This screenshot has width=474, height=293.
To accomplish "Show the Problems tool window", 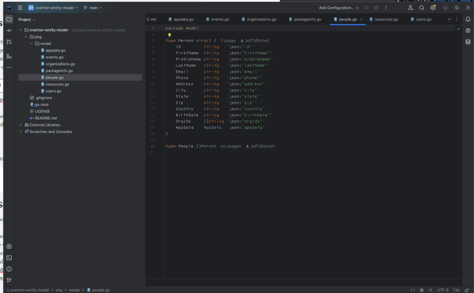I will tap(9, 269).
